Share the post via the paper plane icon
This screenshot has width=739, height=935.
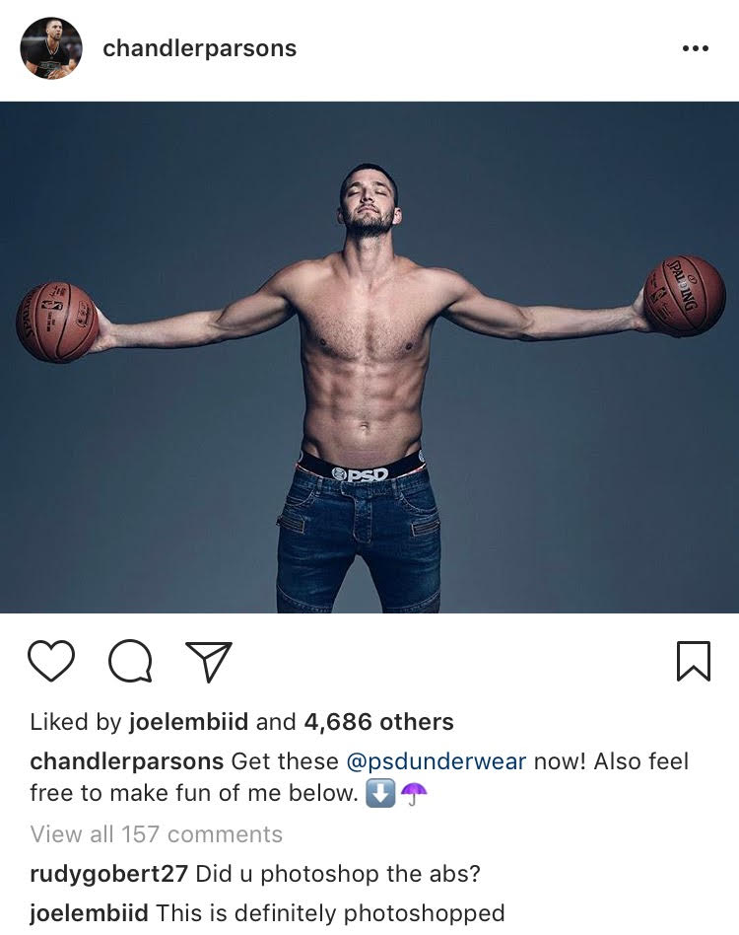pos(209,661)
